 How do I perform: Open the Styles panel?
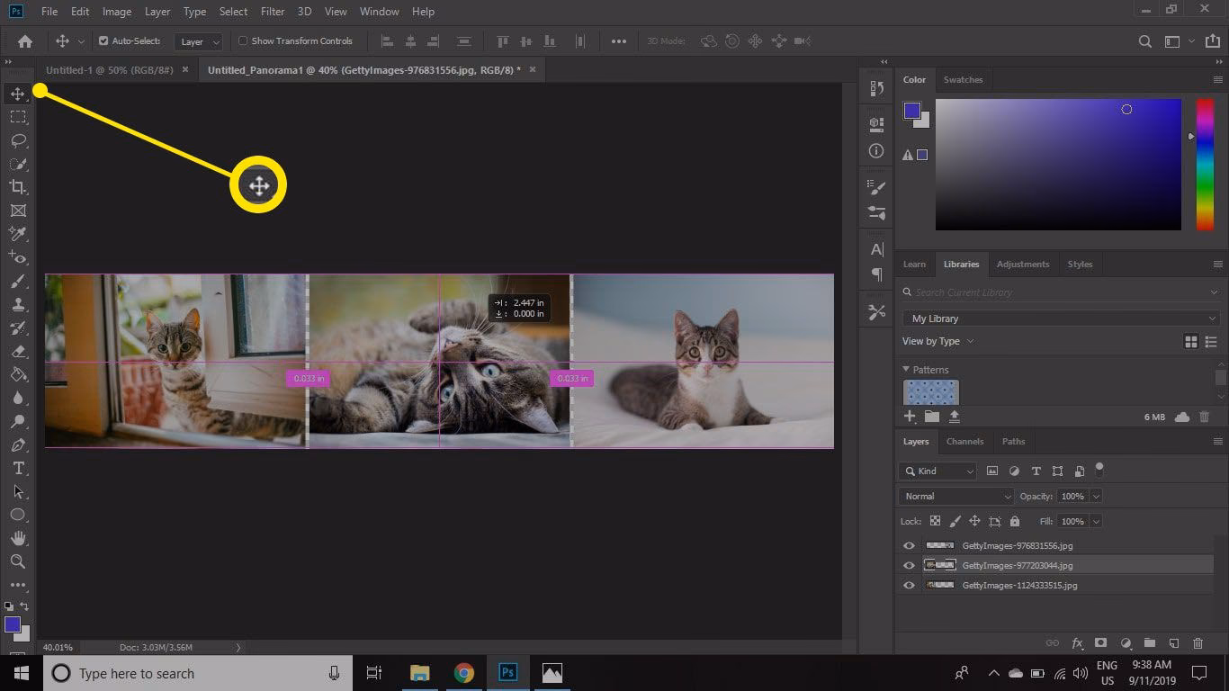(1080, 264)
